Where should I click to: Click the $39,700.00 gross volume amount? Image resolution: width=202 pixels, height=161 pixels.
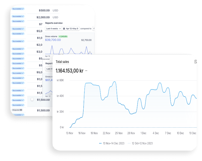[x=53, y=40]
